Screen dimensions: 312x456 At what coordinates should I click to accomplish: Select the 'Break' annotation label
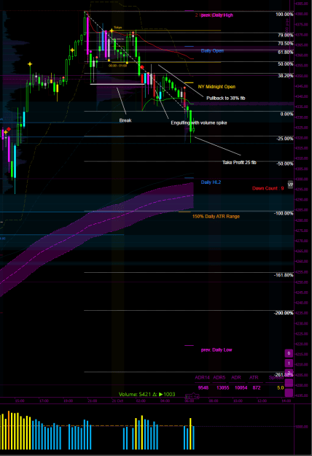click(125, 120)
